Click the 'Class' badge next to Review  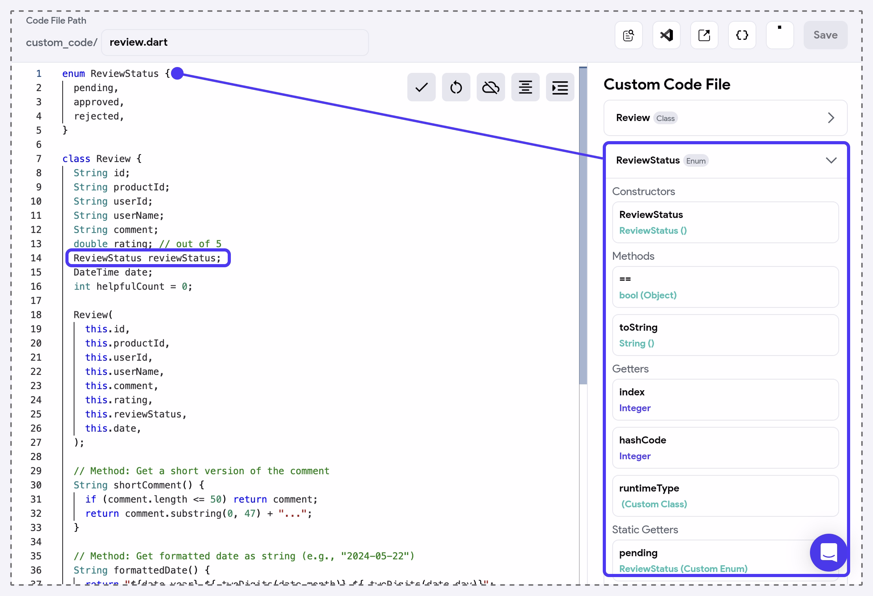click(665, 118)
